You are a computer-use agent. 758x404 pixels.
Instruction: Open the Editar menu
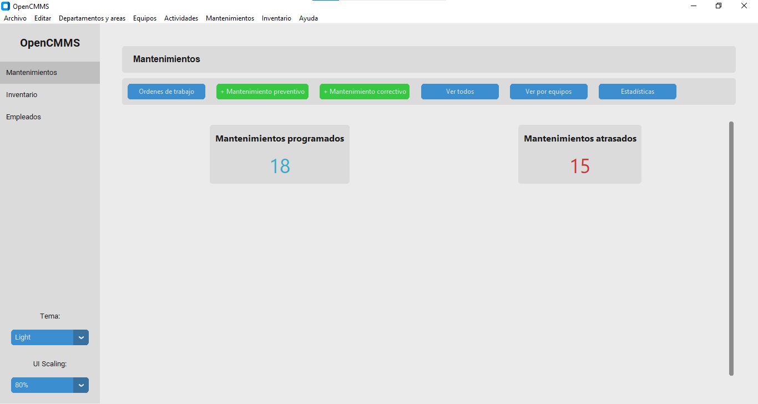pyautogui.click(x=42, y=18)
